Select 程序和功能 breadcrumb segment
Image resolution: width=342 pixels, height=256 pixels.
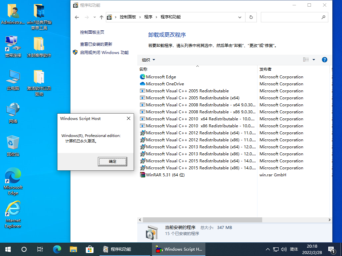tap(171, 17)
